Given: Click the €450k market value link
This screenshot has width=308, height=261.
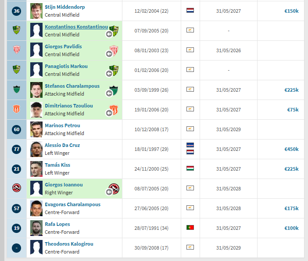Looking at the screenshot, I should [x=291, y=149].
